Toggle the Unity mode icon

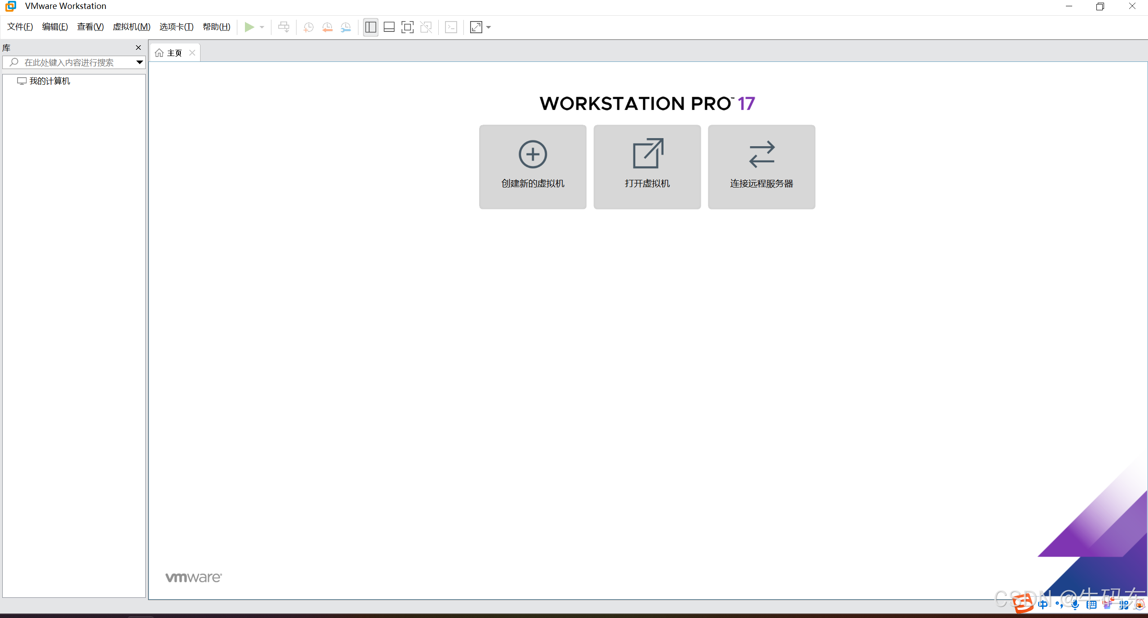point(426,27)
